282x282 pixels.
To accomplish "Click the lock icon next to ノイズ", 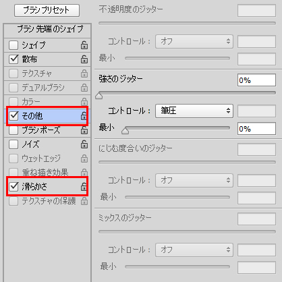I will click(84, 144).
